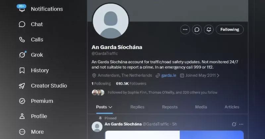Switch to the Articles tab
This screenshot has width=265, height=139.
click(x=232, y=107)
